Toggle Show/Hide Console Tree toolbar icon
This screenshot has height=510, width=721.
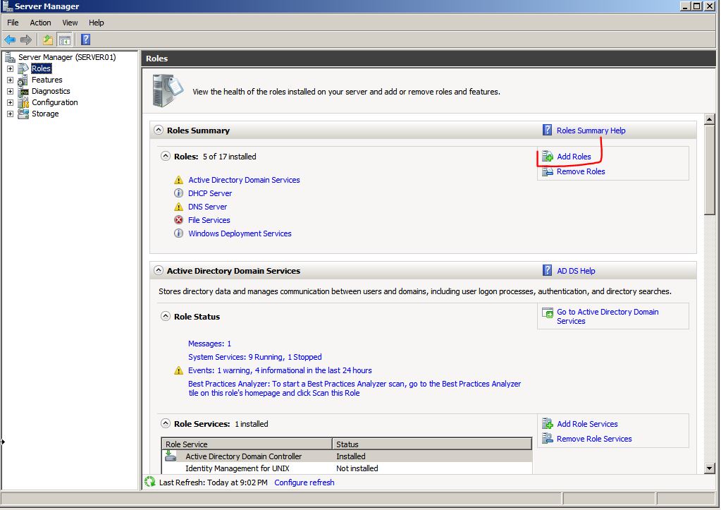65,40
